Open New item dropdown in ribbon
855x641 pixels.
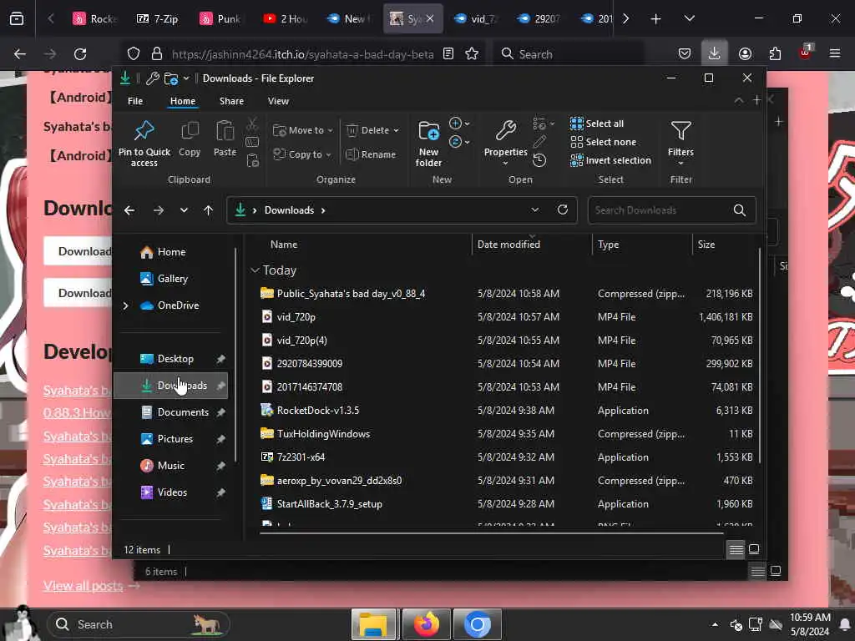coord(460,124)
